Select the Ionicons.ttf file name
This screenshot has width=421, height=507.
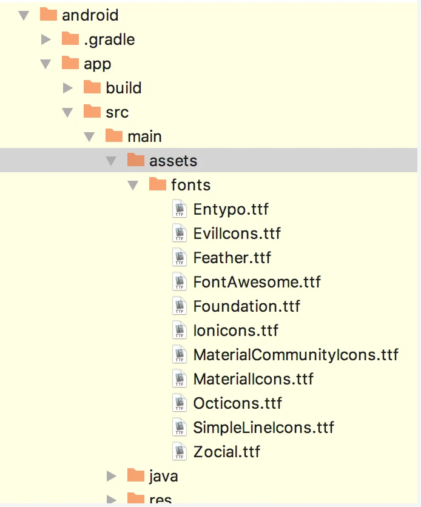[x=236, y=331]
